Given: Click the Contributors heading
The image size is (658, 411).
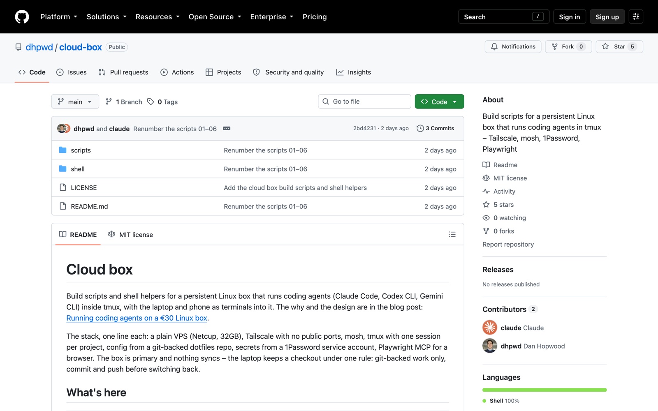Looking at the screenshot, I should click(504, 309).
